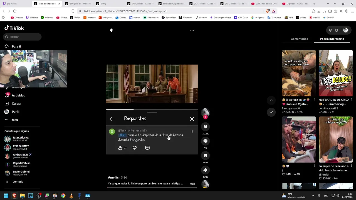Open the browser downloads icon

(x=319, y=11)
